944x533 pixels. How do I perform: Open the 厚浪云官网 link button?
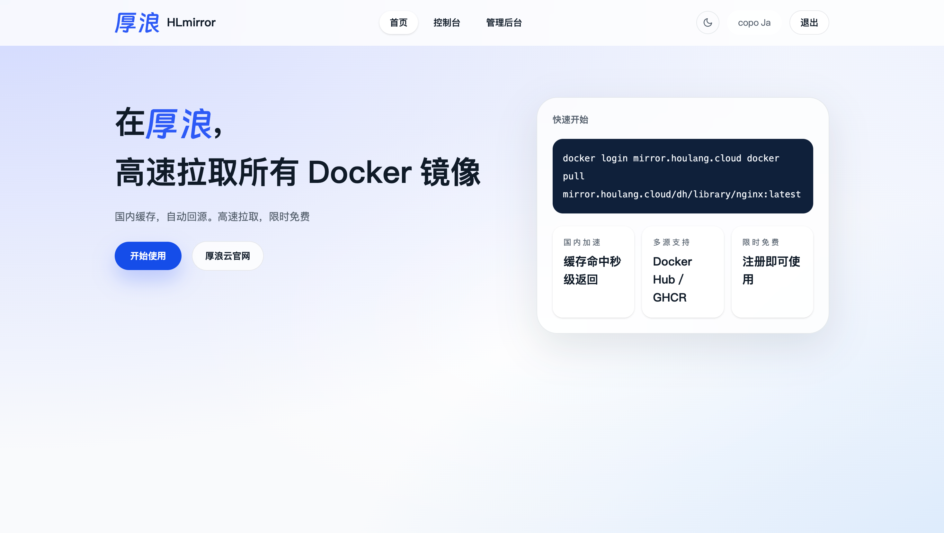[x=227, y=256]
